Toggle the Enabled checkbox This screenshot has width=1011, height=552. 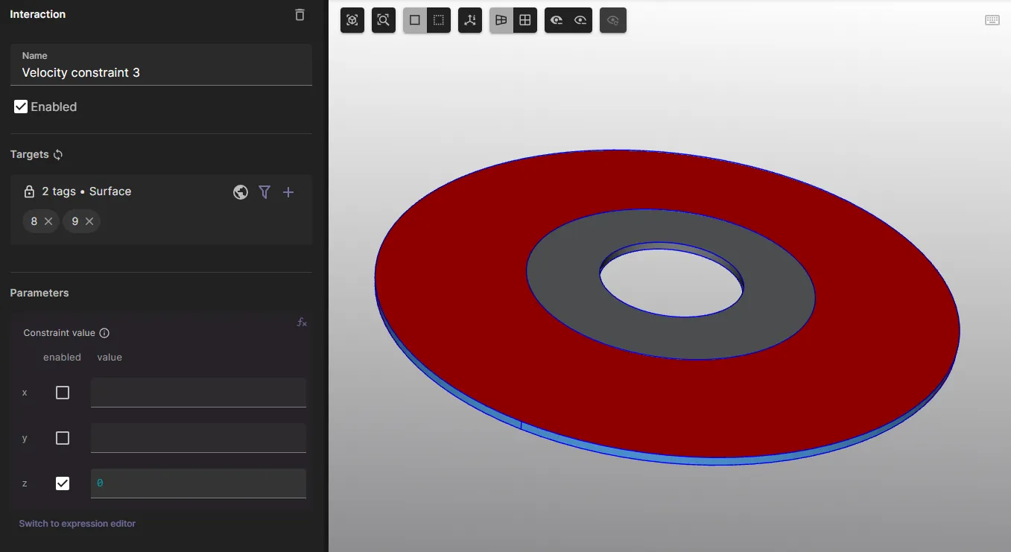21,107
